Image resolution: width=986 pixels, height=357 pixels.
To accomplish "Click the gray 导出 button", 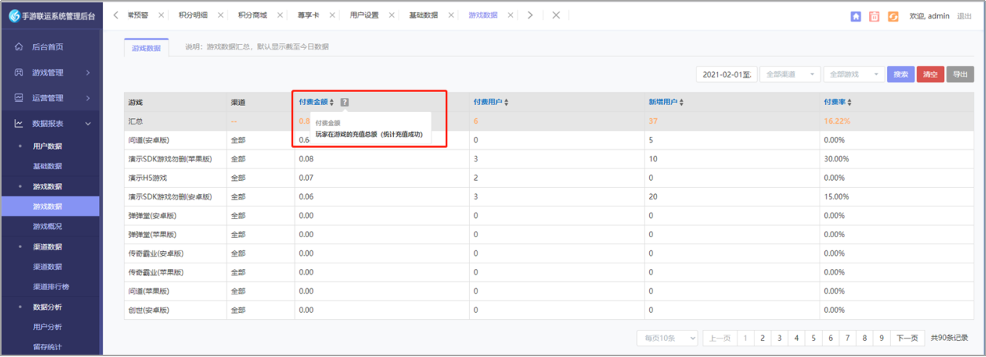I will click(960, 75).
